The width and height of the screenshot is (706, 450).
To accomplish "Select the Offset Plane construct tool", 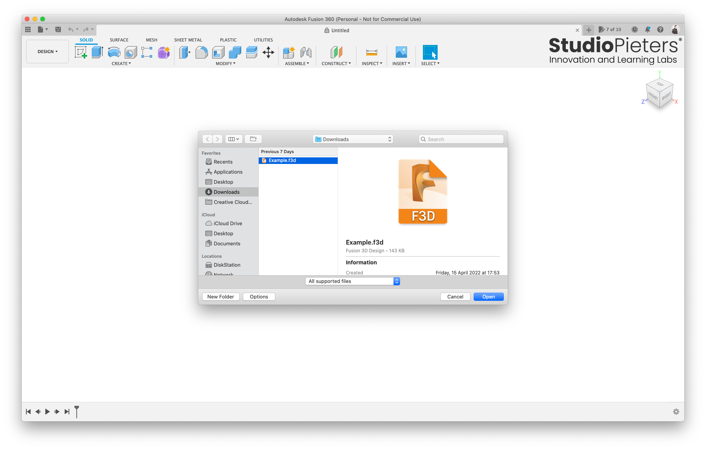I will [336, 52].
